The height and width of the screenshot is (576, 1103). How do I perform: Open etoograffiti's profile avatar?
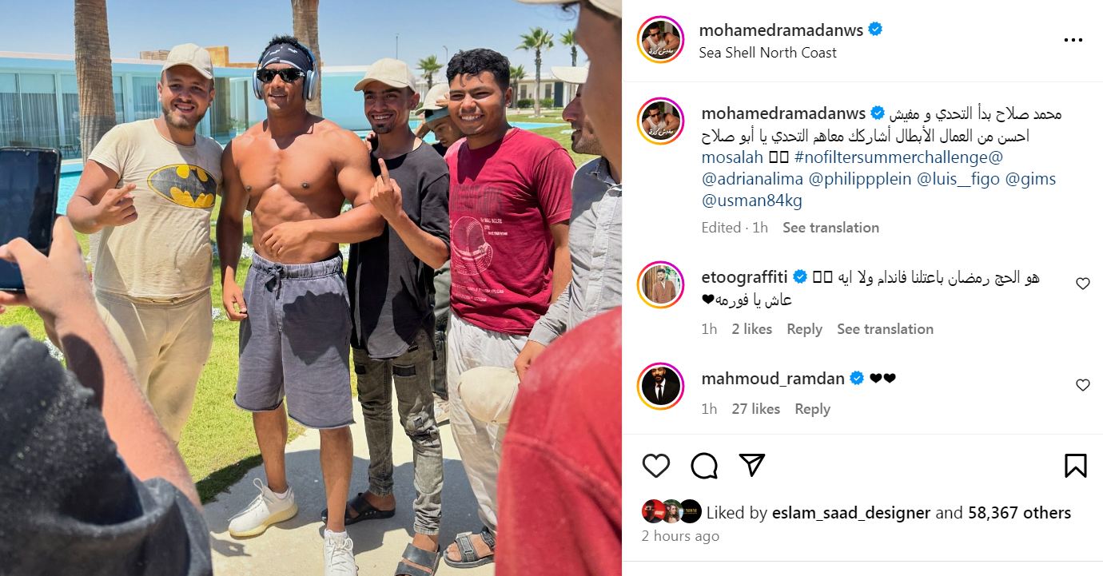point(661,284)
